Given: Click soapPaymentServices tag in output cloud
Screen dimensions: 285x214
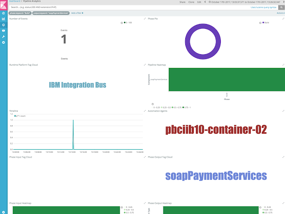Looking at the screenshot, I should pos(216,175).
